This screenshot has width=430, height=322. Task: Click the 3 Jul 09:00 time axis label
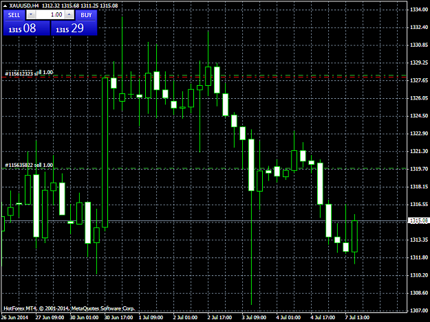254,317
